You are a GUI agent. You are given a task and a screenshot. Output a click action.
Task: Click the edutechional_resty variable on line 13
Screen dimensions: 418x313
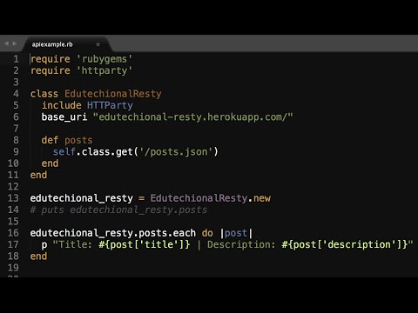click(82, 198)
